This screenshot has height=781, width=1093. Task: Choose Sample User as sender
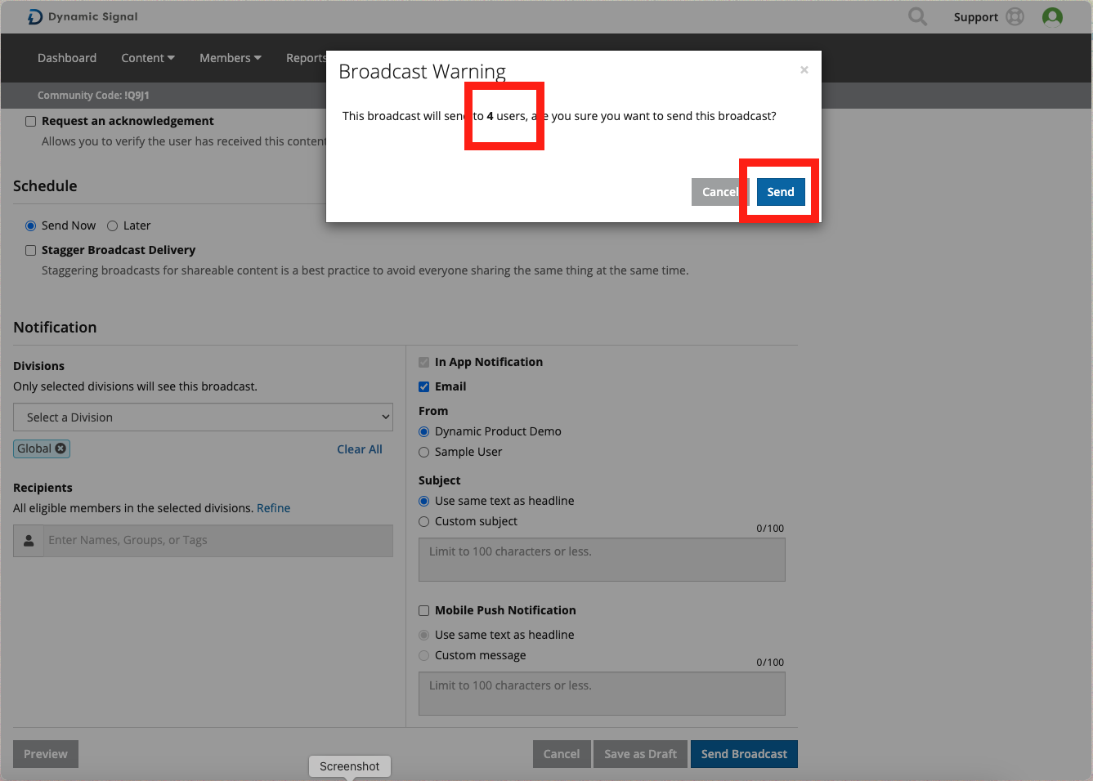tap(423, 452)
